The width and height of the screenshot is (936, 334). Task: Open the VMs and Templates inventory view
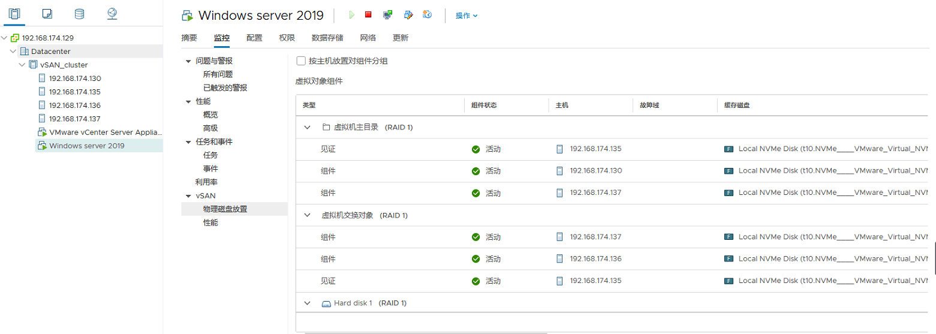(x=47, y=13)
